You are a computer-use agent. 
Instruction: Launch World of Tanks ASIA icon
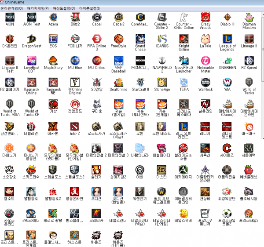click(x=10, y=104)
